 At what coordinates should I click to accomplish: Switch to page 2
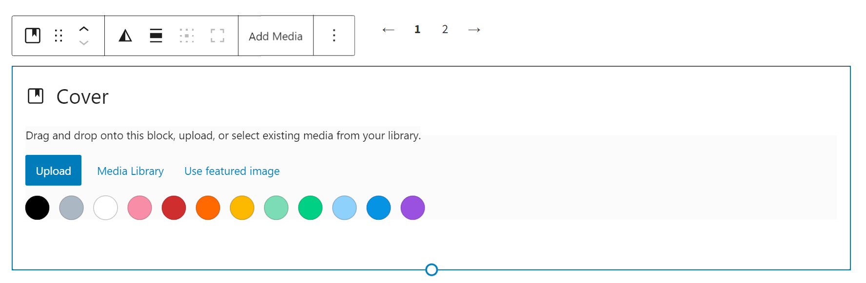pyautogui.click(x=445, y=29)
